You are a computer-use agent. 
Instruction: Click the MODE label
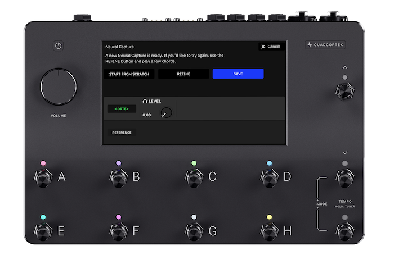coord(322,204)
